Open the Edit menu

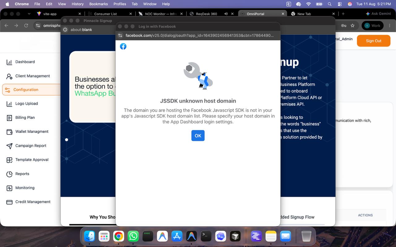point(49,4)
